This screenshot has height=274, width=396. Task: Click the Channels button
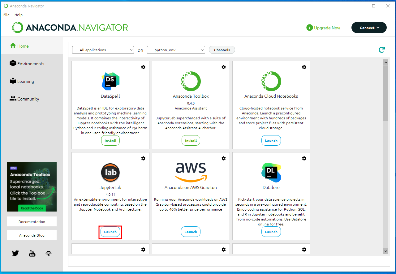tap(222, 50)
